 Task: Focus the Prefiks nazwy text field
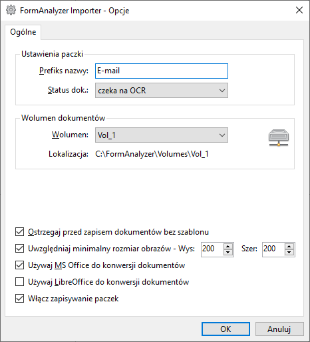coord(162,71)
